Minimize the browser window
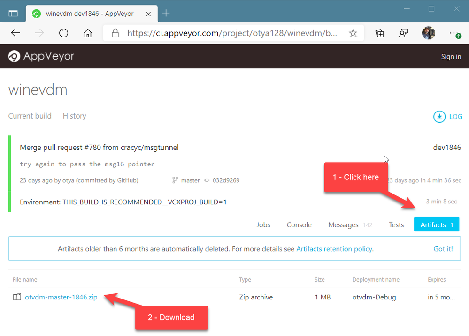The height and width of the screenshot is (336, 469). 407,9
